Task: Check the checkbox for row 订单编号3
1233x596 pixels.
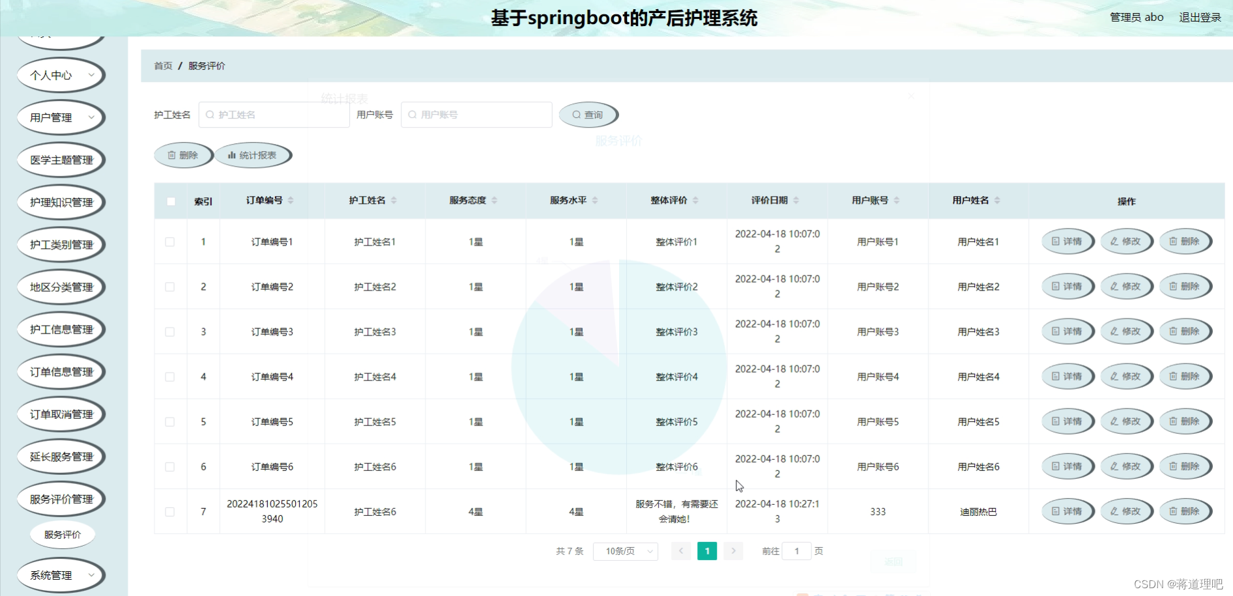Action: (x=170, y=332)
